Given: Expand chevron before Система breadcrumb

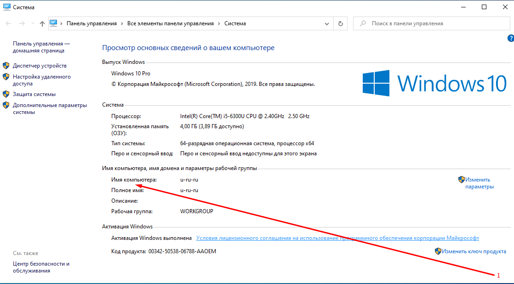Looking at the screenshot, I should tap(219, 23).
